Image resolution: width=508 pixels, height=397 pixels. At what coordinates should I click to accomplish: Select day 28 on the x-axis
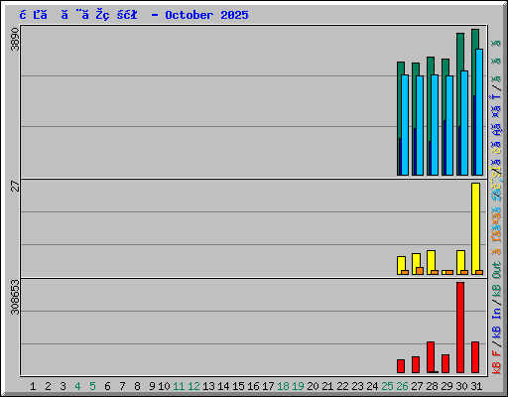432,386
